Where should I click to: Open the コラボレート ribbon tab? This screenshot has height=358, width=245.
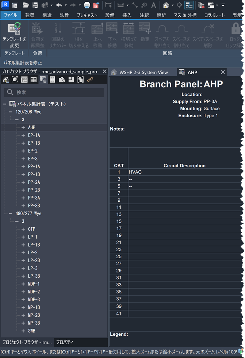click(x=214, y=15)
